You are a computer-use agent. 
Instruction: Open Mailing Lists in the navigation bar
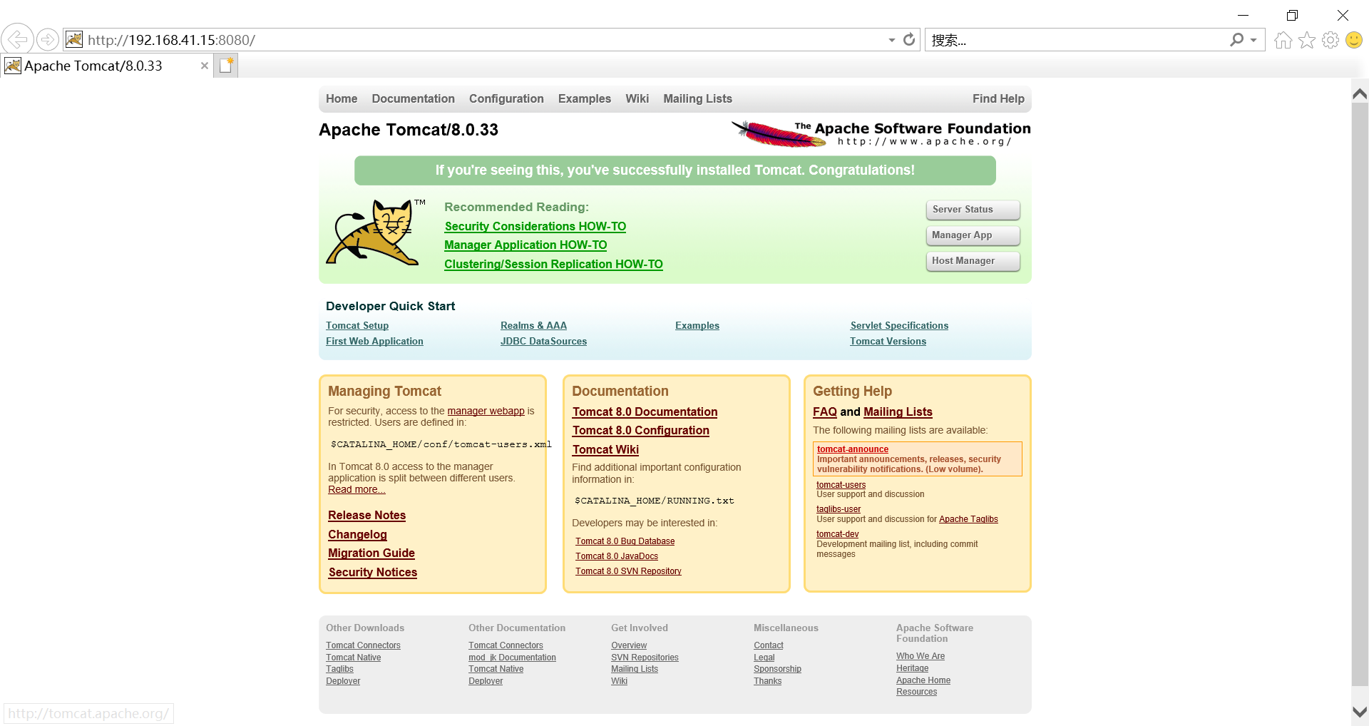point(697,98)
